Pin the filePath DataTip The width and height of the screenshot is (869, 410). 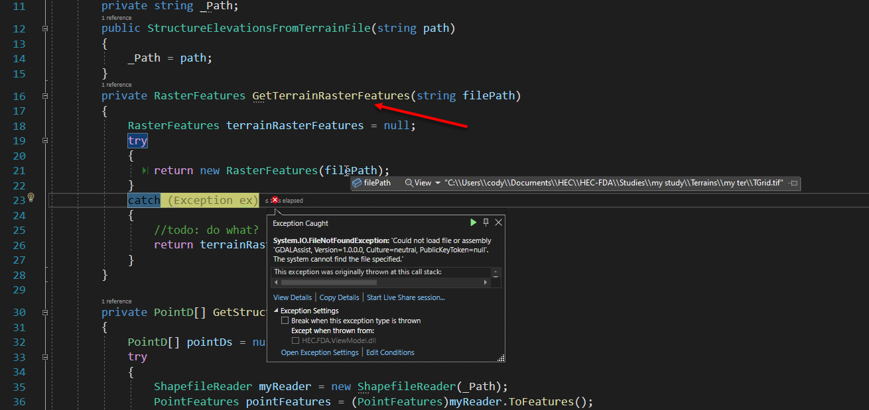[x=793, y=182]
